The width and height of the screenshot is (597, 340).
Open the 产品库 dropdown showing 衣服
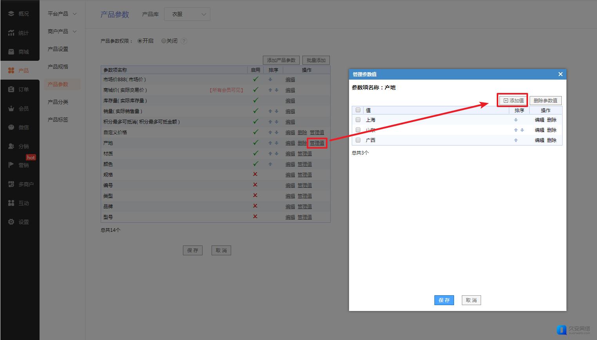(x=187, y=14)
